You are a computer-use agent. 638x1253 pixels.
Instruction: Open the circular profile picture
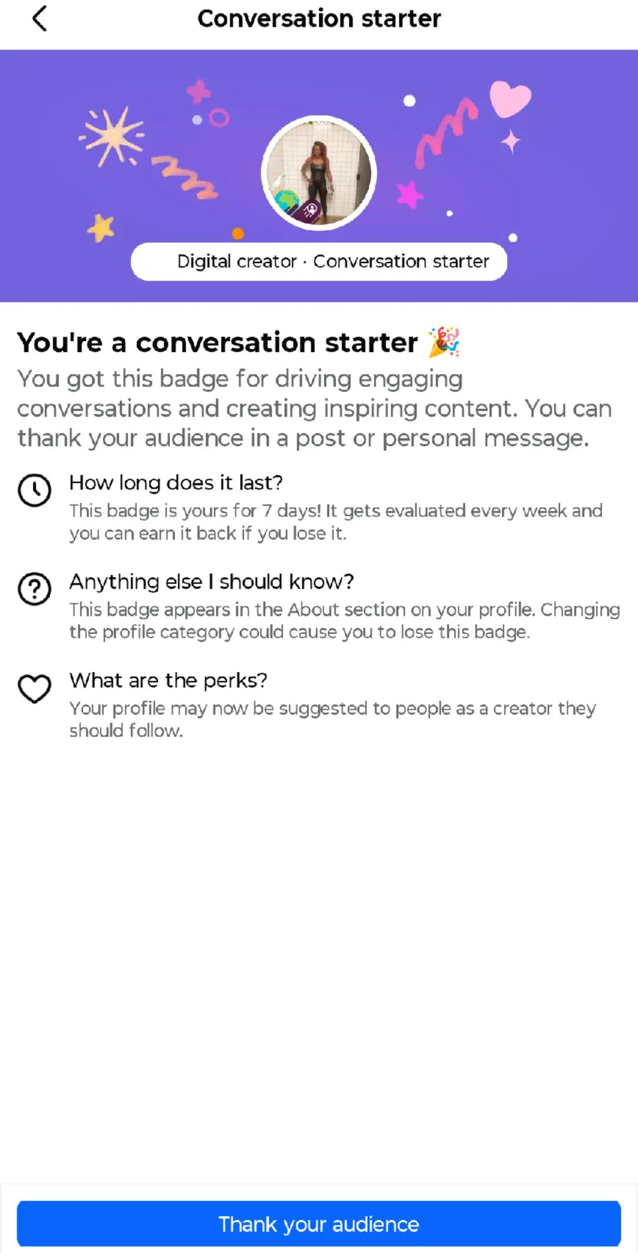pyautogui.click(x=319, y=173)
